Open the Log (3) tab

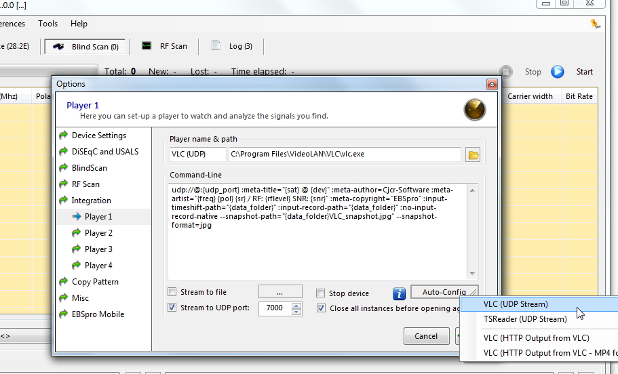point(231,46)
